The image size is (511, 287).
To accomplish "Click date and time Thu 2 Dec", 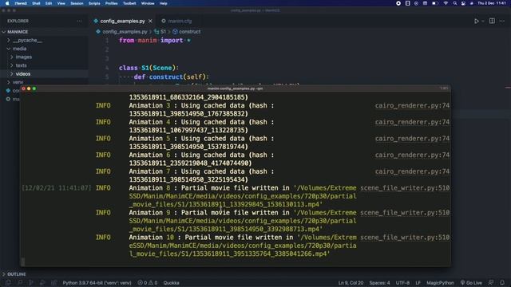I will tap(492, 3).
